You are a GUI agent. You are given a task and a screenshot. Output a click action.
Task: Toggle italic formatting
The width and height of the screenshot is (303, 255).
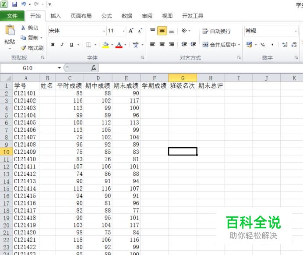62,45
